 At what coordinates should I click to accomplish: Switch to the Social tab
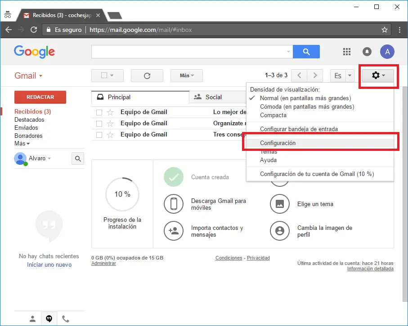point(218,97)
